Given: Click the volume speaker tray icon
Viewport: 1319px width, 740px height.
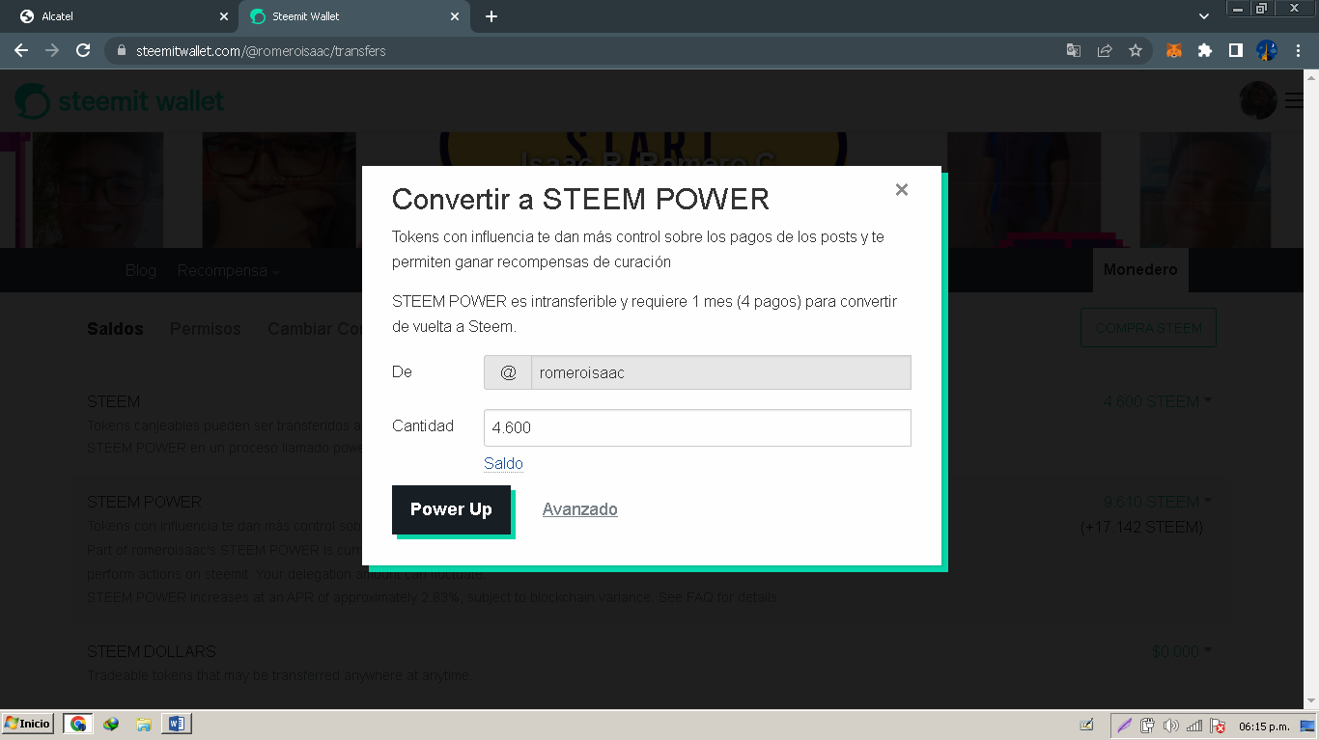Looking at the screenshot, I should 1171,726.
